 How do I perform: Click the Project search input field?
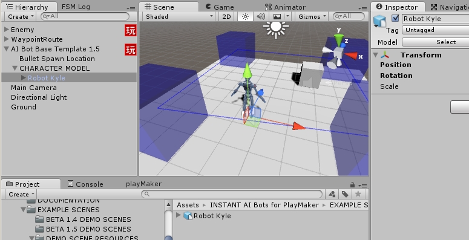[232, 194]
